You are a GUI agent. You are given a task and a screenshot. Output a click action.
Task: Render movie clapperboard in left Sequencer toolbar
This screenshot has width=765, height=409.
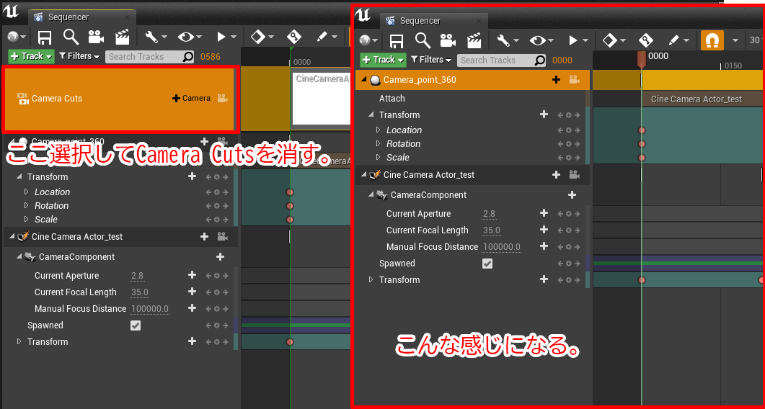point(122,37)
